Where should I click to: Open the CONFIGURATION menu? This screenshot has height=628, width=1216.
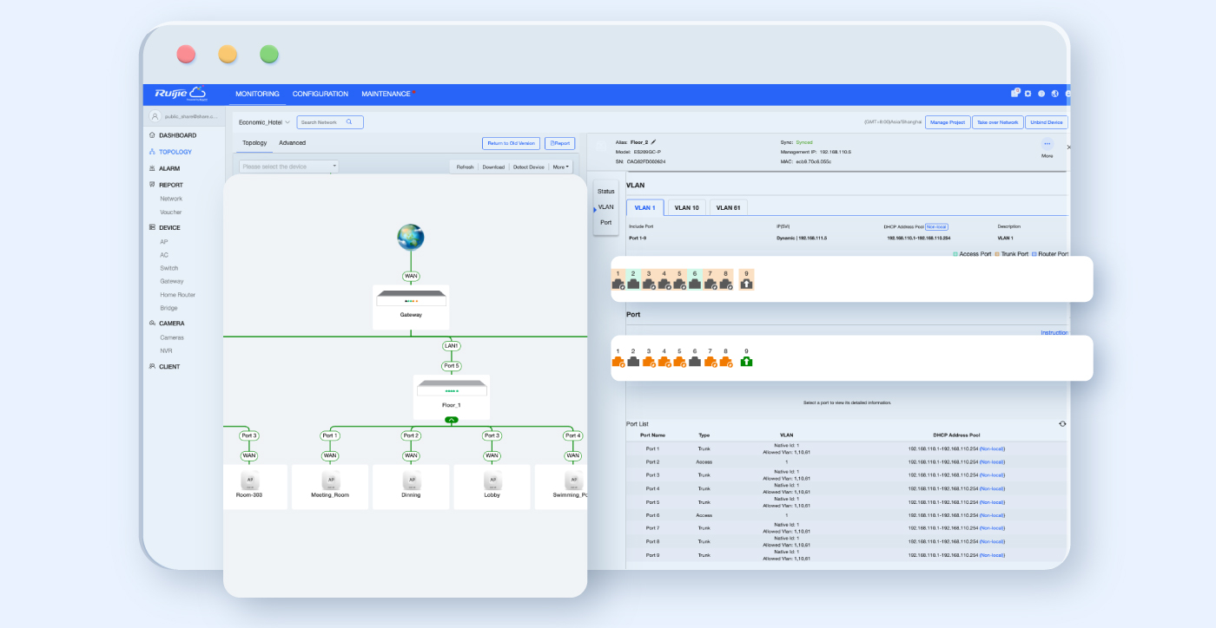pyautogui.click(x=320, y=94)
